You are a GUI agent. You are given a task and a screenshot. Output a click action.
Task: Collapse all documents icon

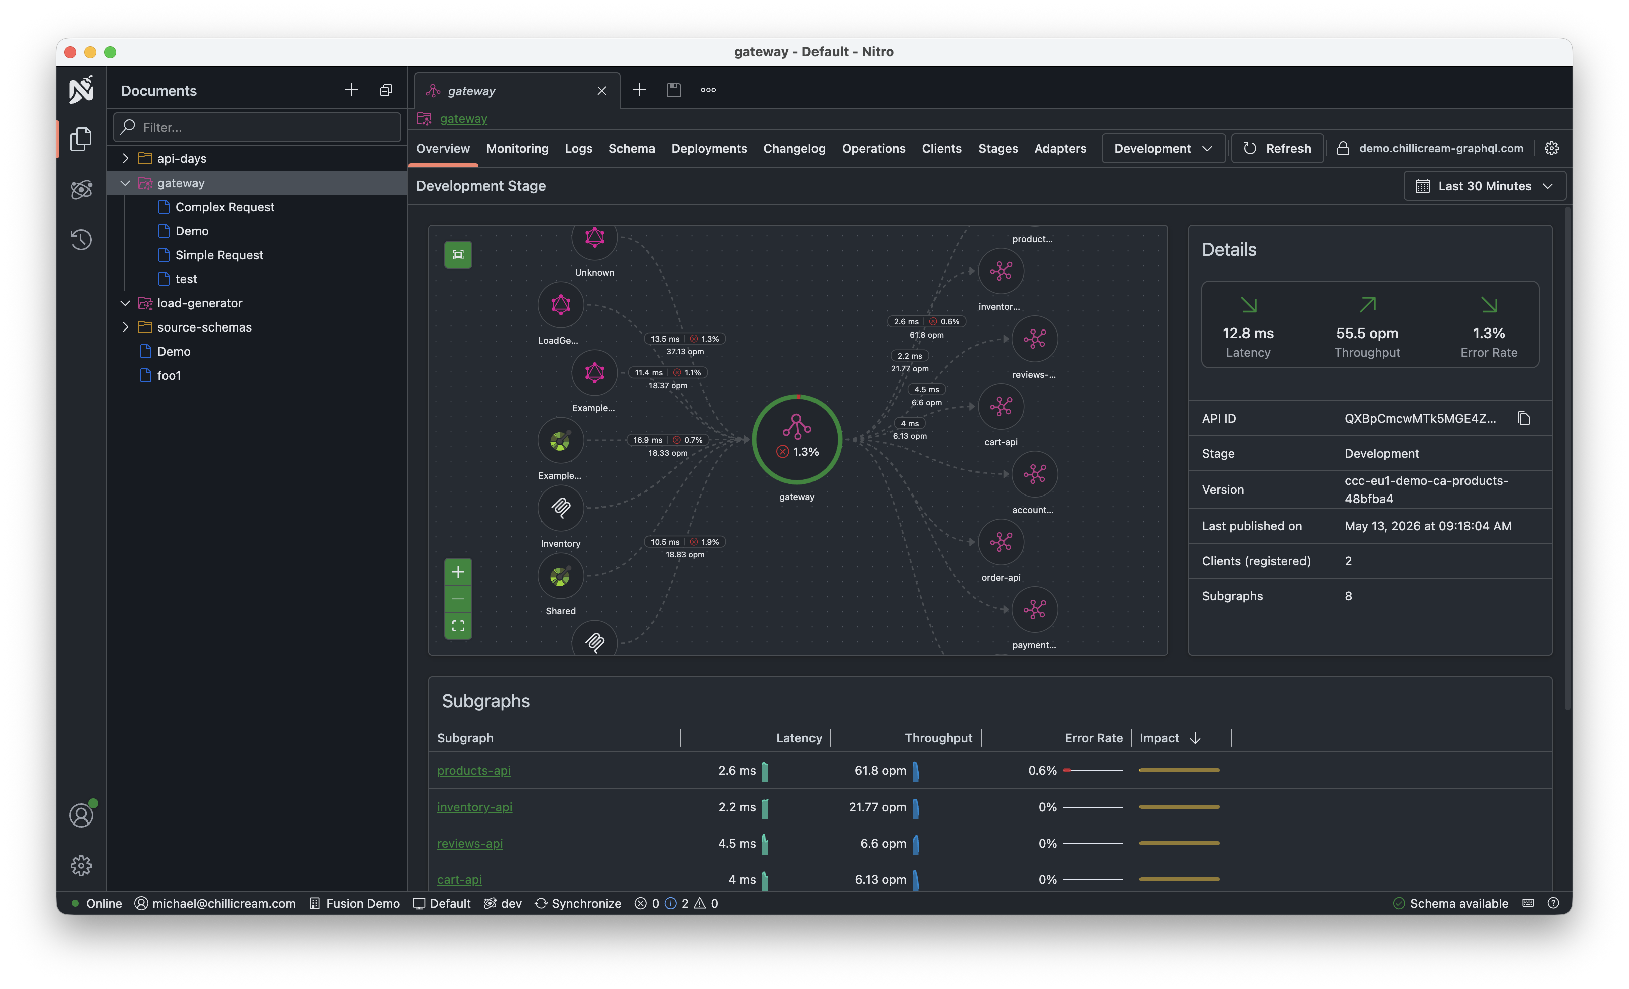[x=386, y=91]
